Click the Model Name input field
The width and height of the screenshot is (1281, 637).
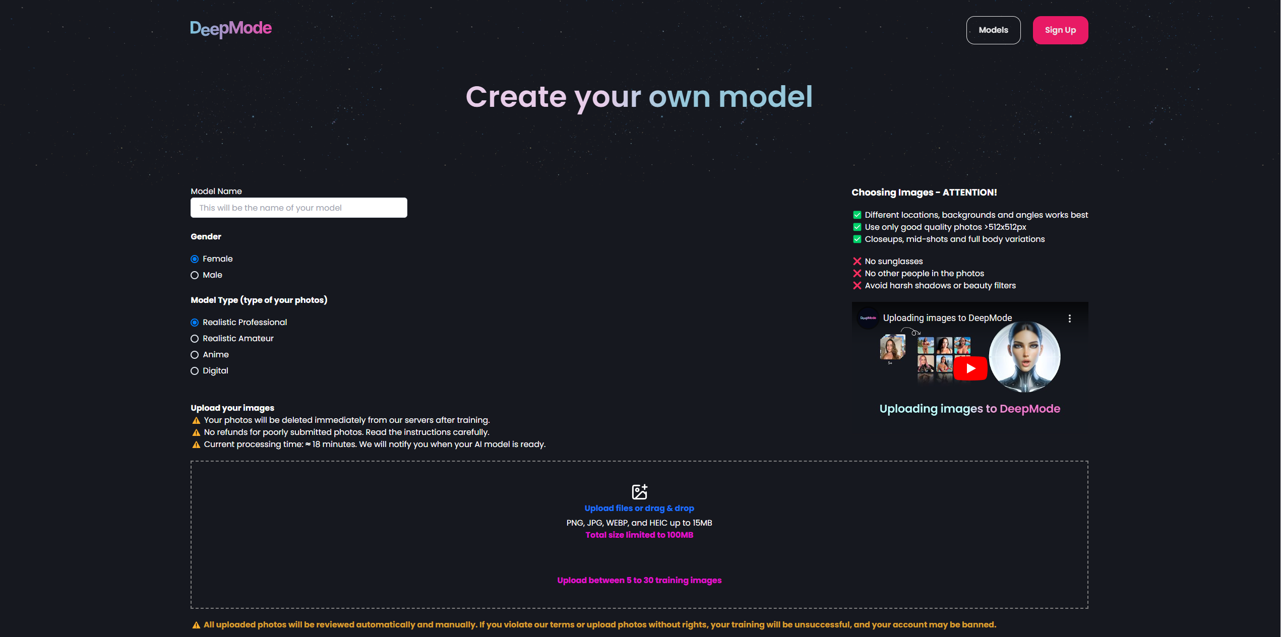pos(298,208)
